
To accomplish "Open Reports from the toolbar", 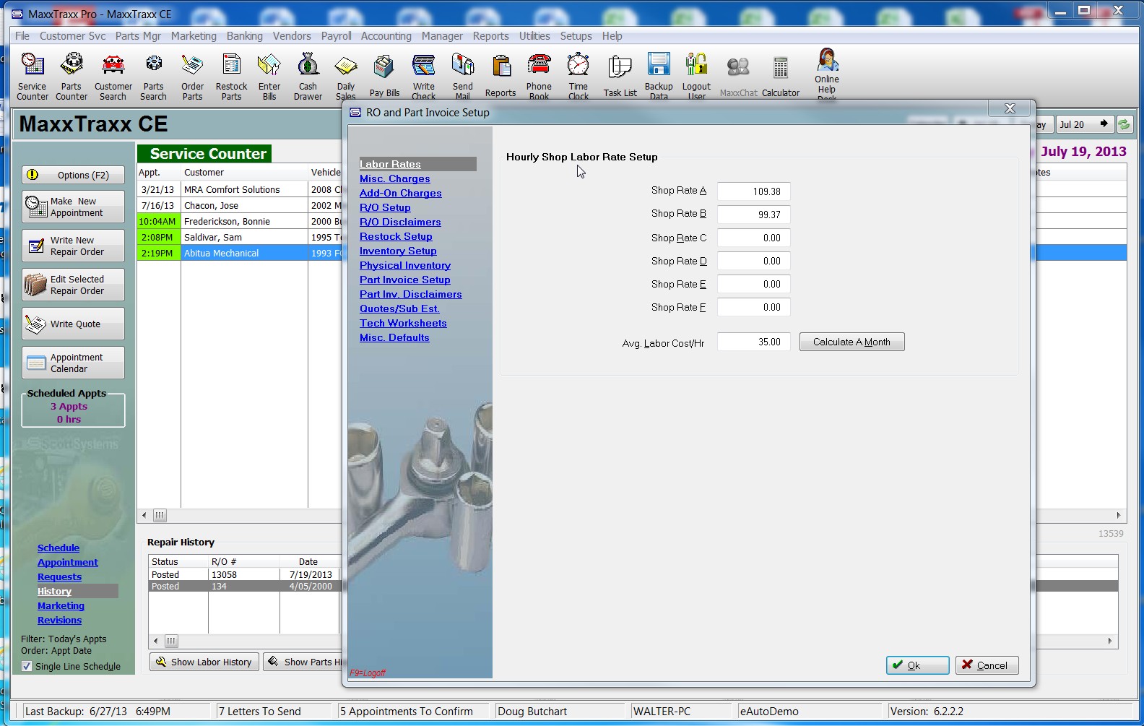I will (500, 76).
